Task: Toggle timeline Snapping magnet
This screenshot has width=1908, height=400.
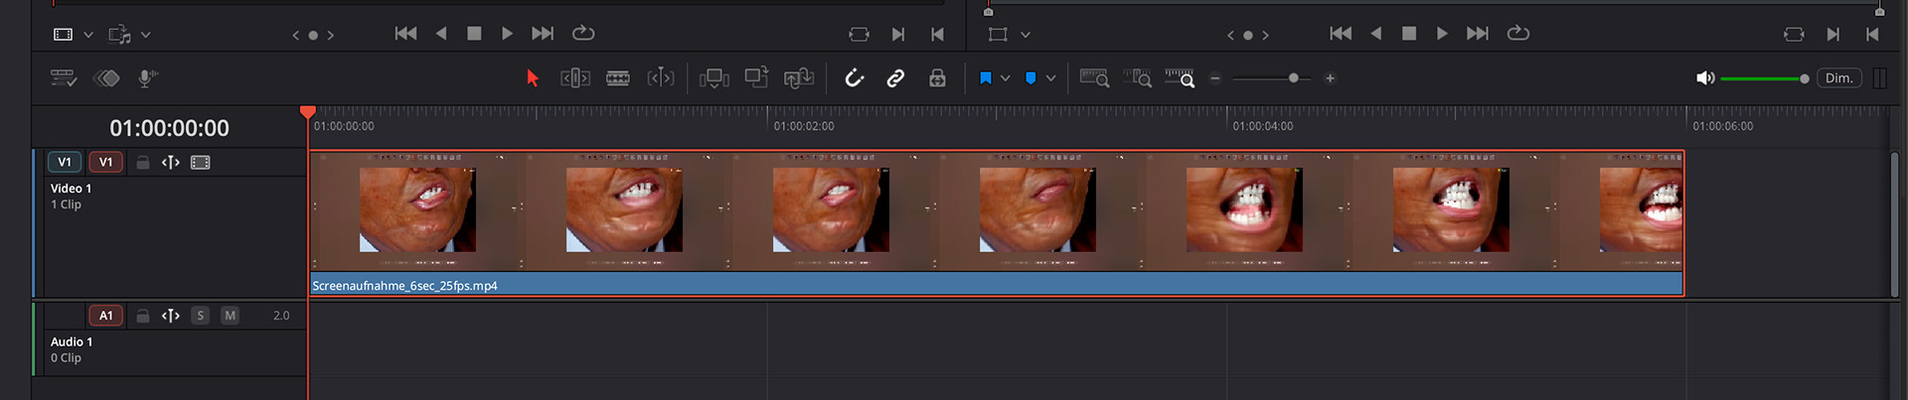Action: click(854, 78)
